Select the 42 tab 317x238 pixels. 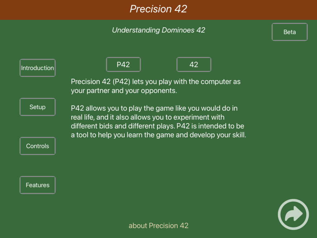[194, 64]
